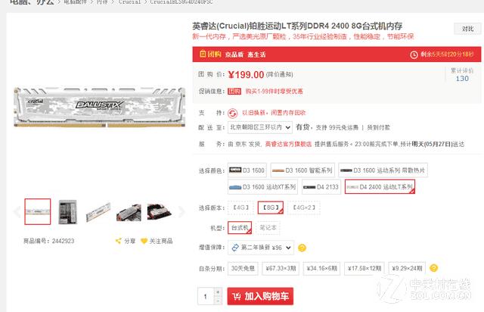The image size is (484, 312).
Task: Choose the 笔记本 machine type
Action: 268,228
